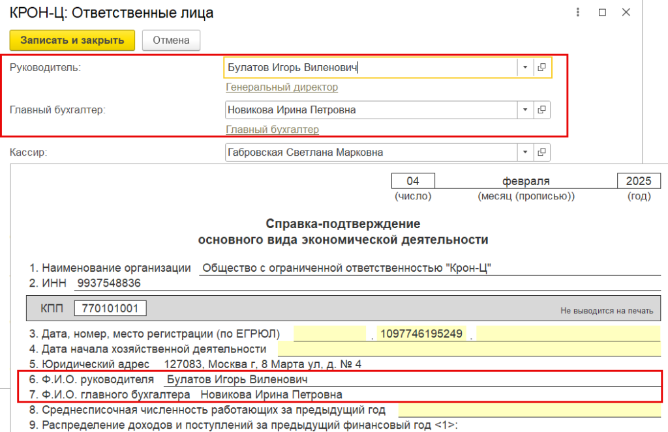Click the registration date yellow field
The image size is (668, 432).
tap(329, 333)
